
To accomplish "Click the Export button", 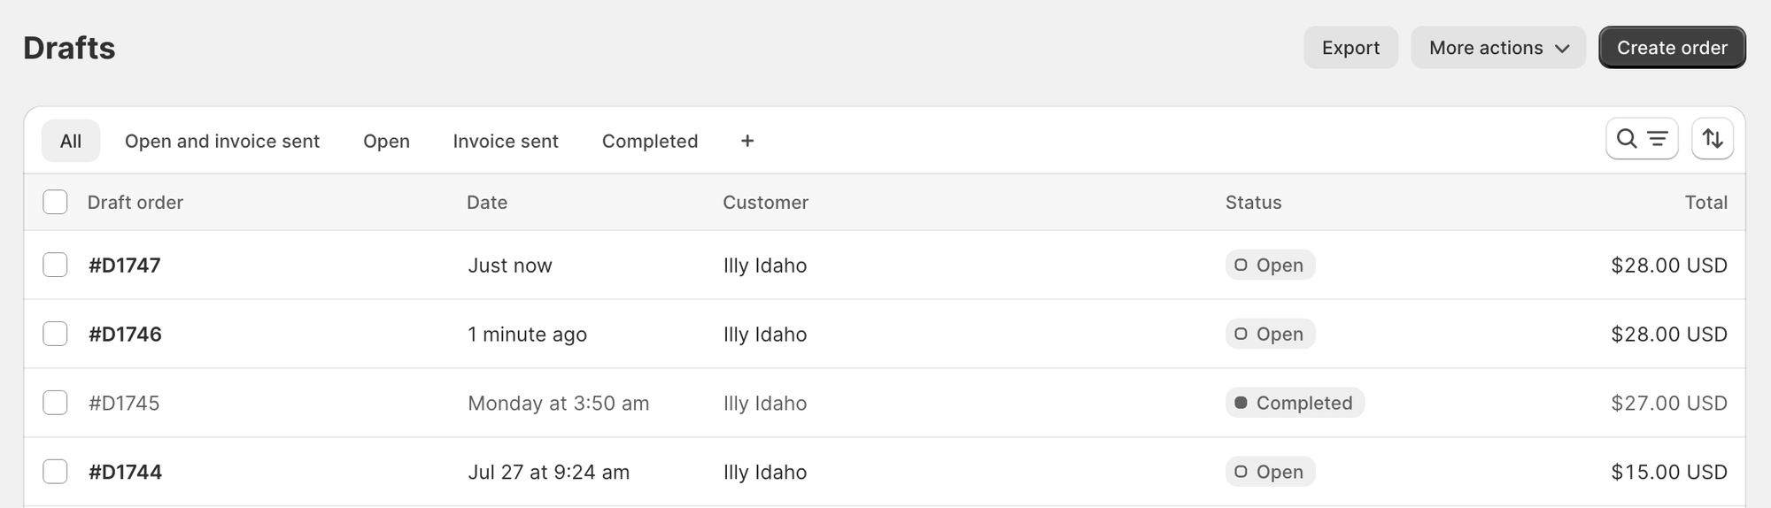I will (1350, 48).
